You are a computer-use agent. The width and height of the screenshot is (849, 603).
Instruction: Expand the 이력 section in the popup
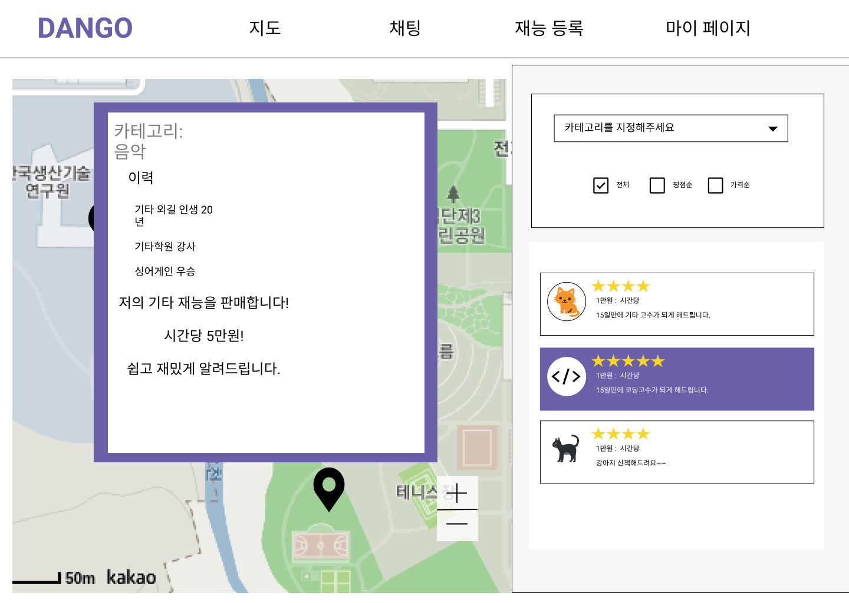(x=141, y=177)
